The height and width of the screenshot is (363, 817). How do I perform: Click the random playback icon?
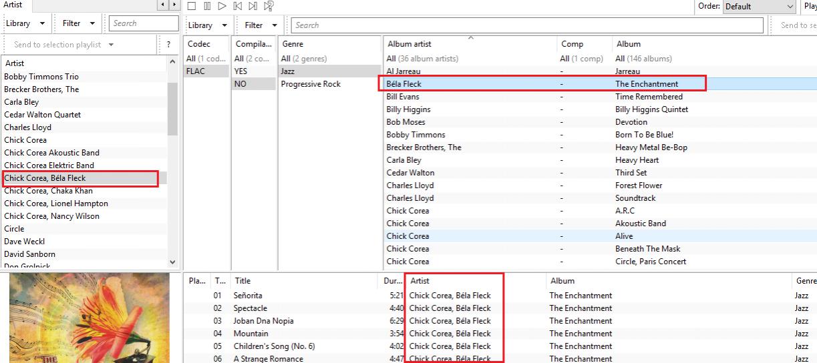(269, 6)
